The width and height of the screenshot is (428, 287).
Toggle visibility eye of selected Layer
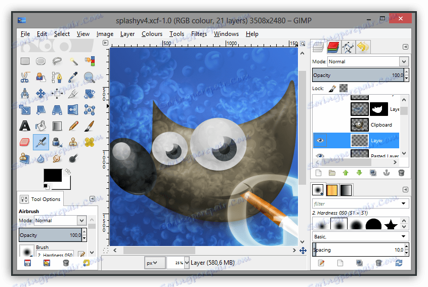320,140
